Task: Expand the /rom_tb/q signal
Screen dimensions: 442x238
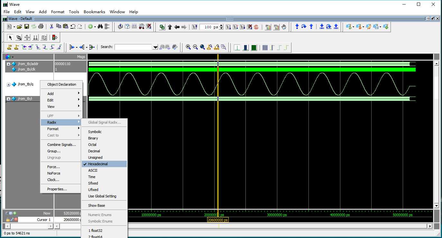Action: pos(9,84)
